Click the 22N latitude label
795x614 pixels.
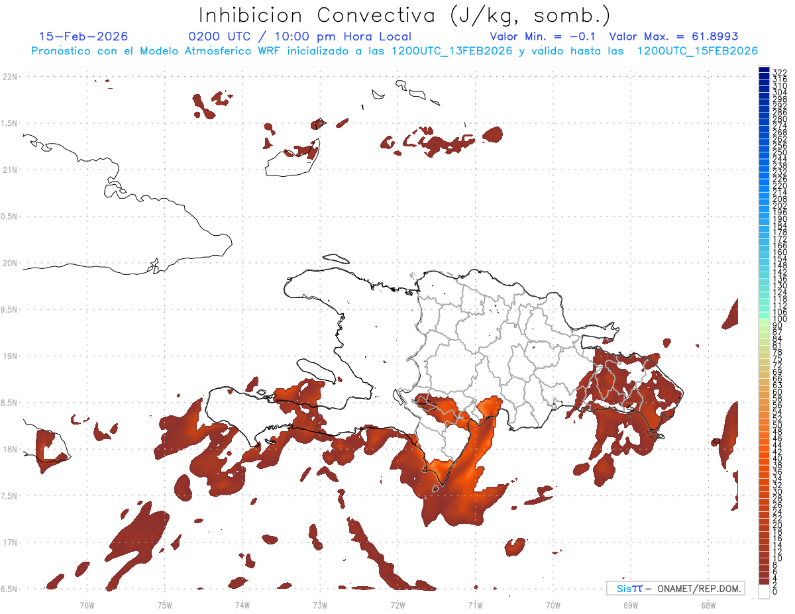click(10, 77)
